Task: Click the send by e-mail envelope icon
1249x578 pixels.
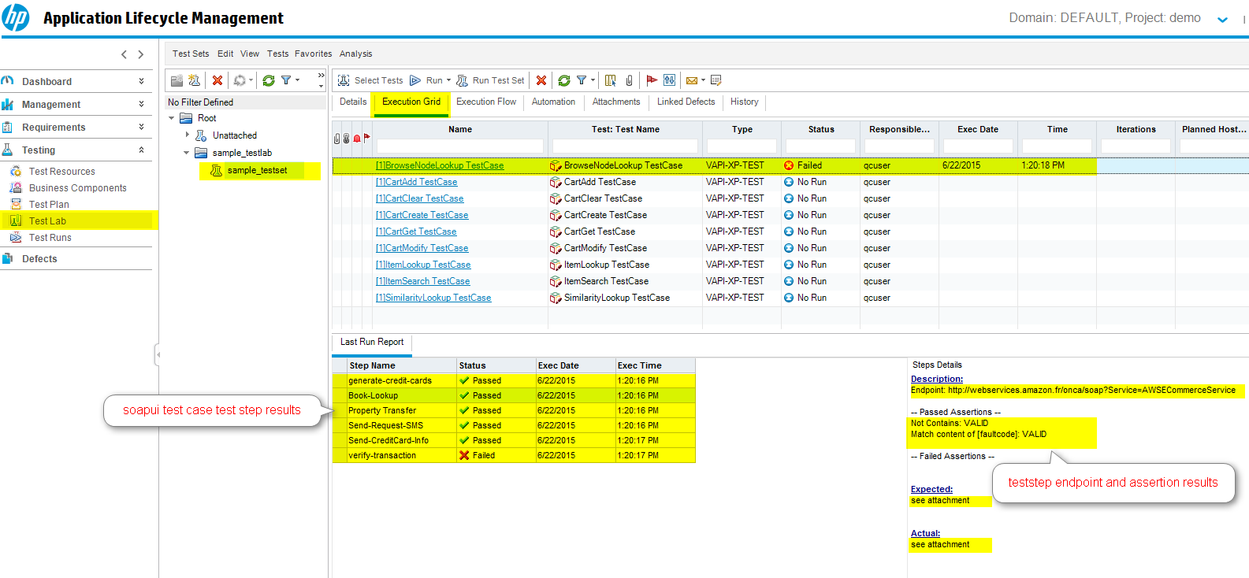Action: [x=691, y=80]
